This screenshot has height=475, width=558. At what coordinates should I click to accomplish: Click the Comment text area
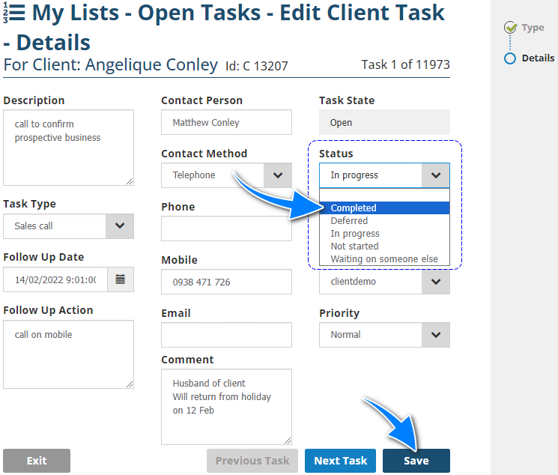226,406
